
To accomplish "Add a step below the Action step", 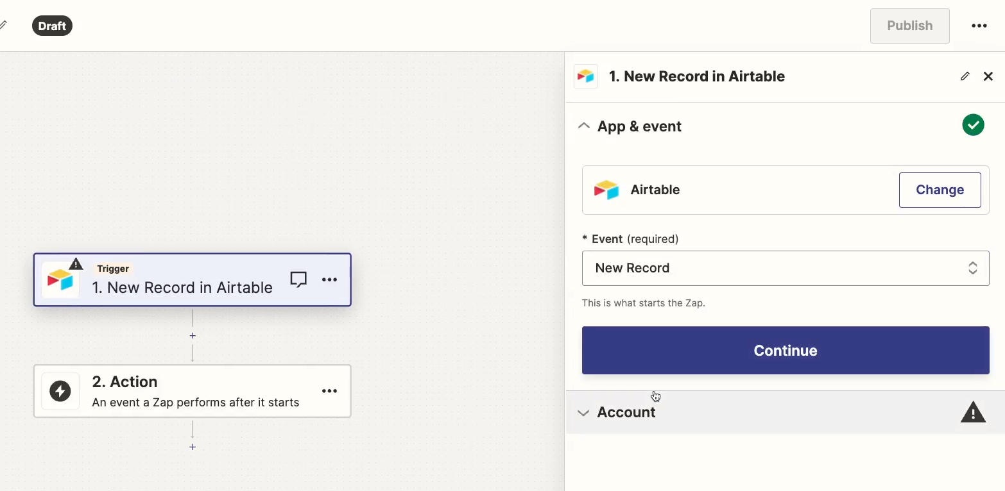I will coord(193,447).
